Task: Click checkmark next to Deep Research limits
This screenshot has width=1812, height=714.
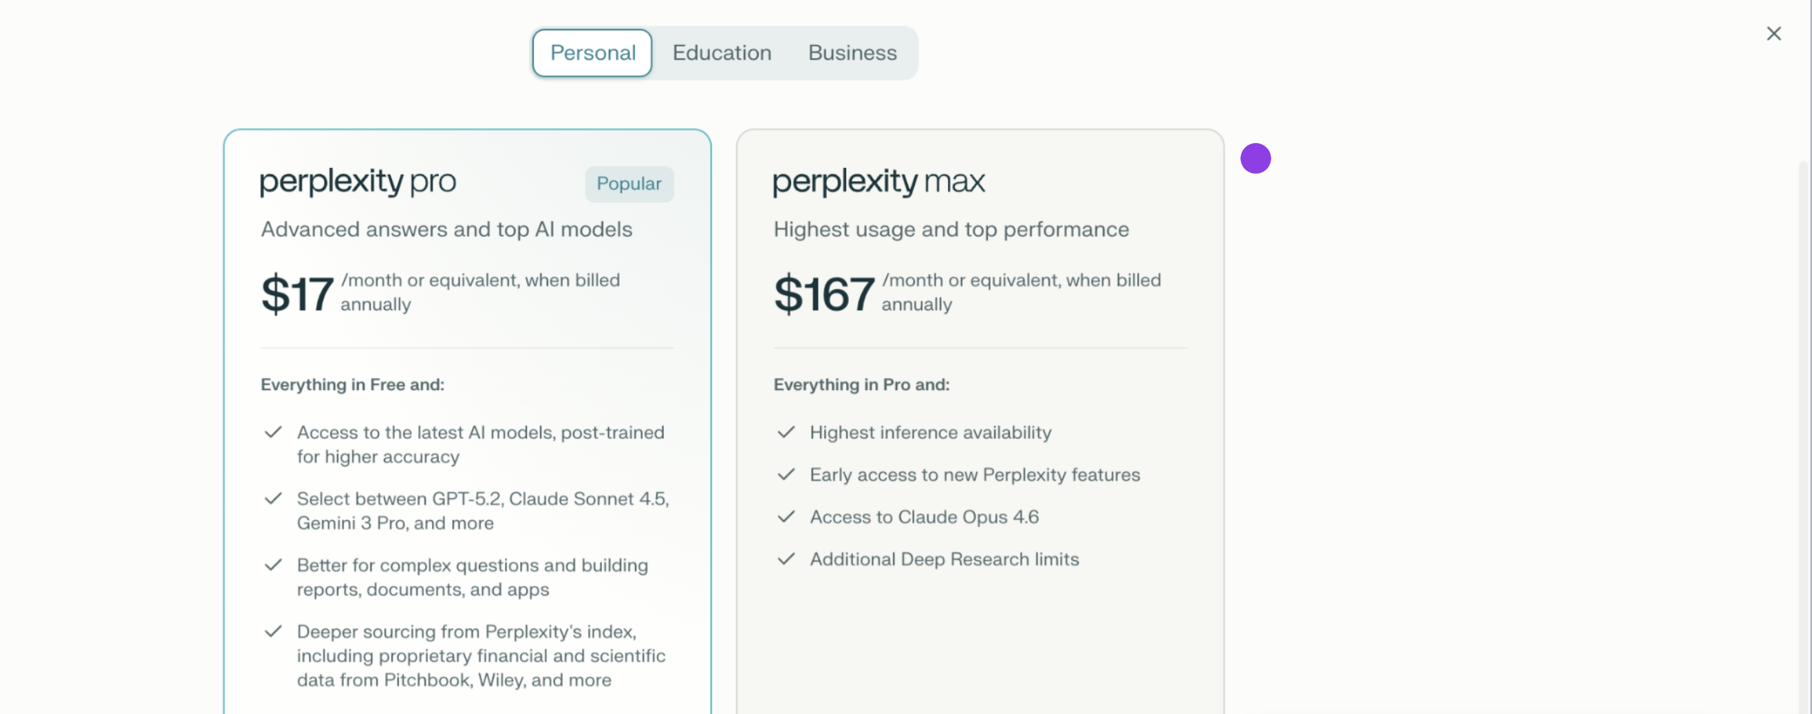Action: 786,559
